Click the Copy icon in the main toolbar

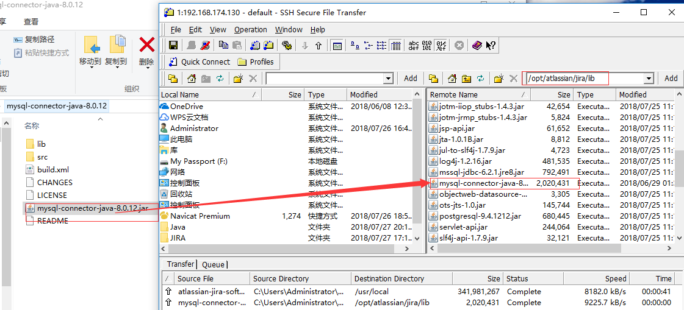(223, 45)
